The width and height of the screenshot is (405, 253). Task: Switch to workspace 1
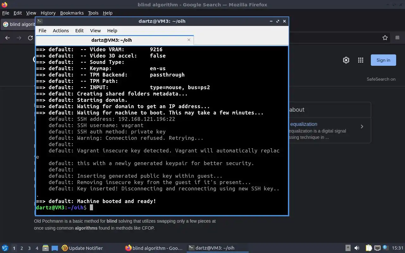[x=14, y=248]
